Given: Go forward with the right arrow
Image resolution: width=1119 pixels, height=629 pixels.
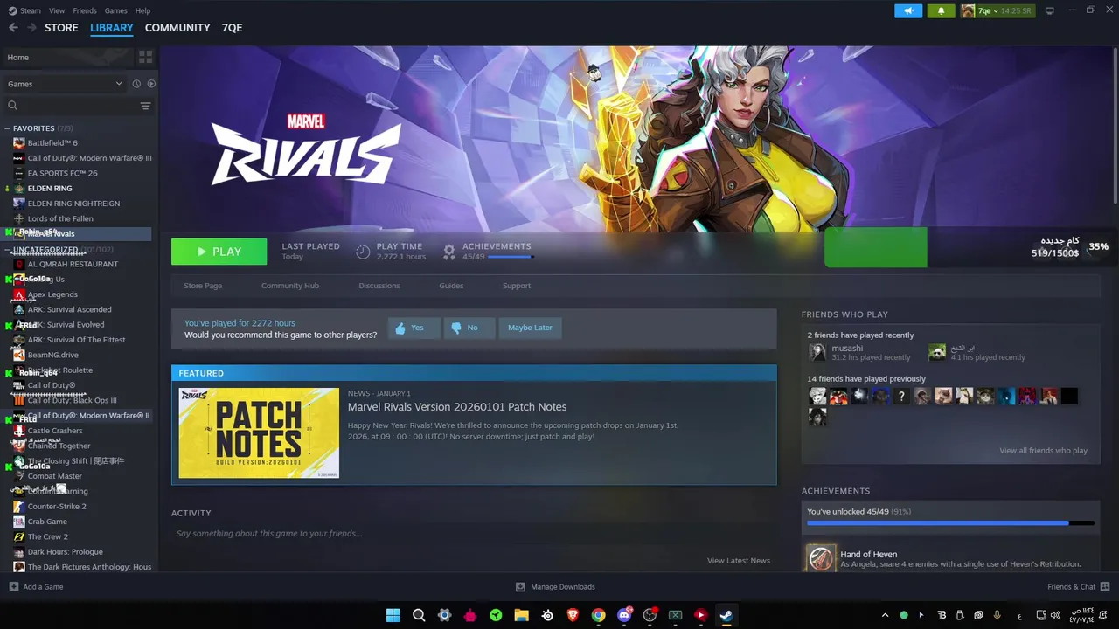Looking at the screenshot, I should point(32,28).
